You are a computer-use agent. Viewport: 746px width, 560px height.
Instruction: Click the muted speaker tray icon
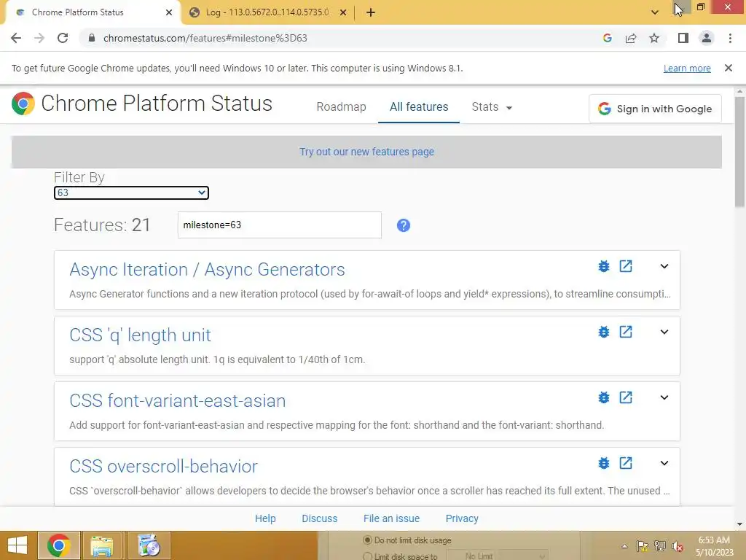click(678, 546)
